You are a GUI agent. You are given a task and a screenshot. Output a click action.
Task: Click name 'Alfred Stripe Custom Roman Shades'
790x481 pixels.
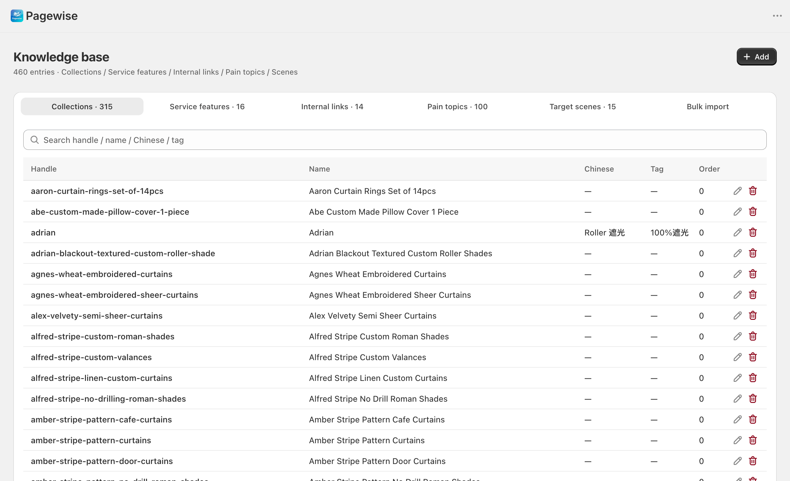tap(379, 337)
